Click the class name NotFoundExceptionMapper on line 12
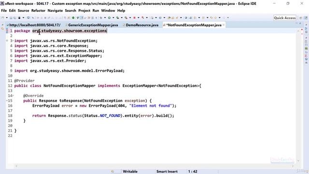The width and height of the screenshot is (309, 174). pyautogui.click(x=70, y=86)
